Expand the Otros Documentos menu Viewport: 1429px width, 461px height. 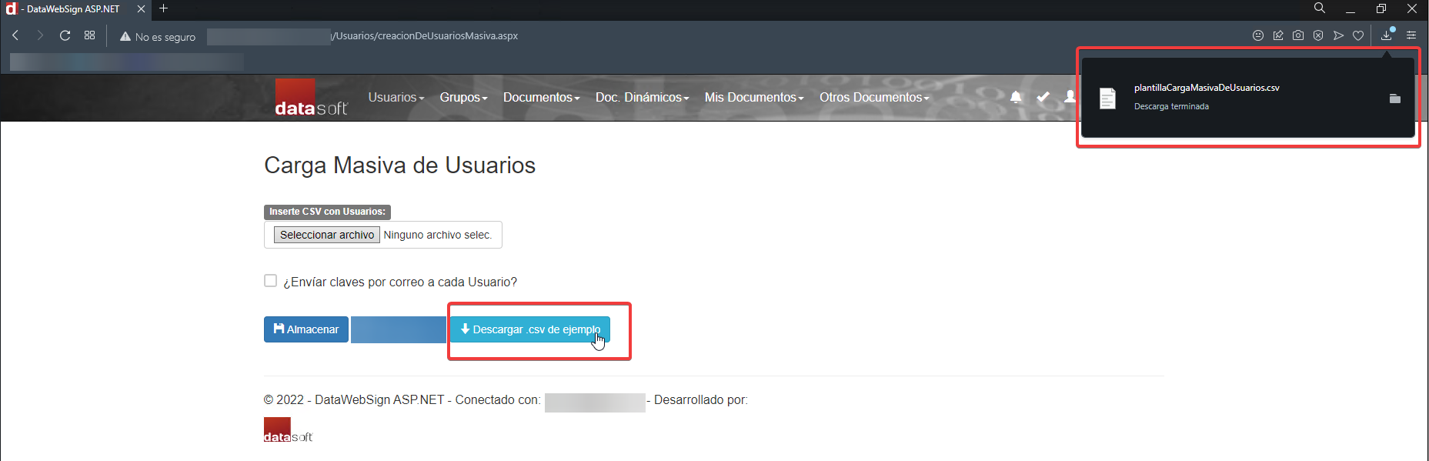pos(874,98)
